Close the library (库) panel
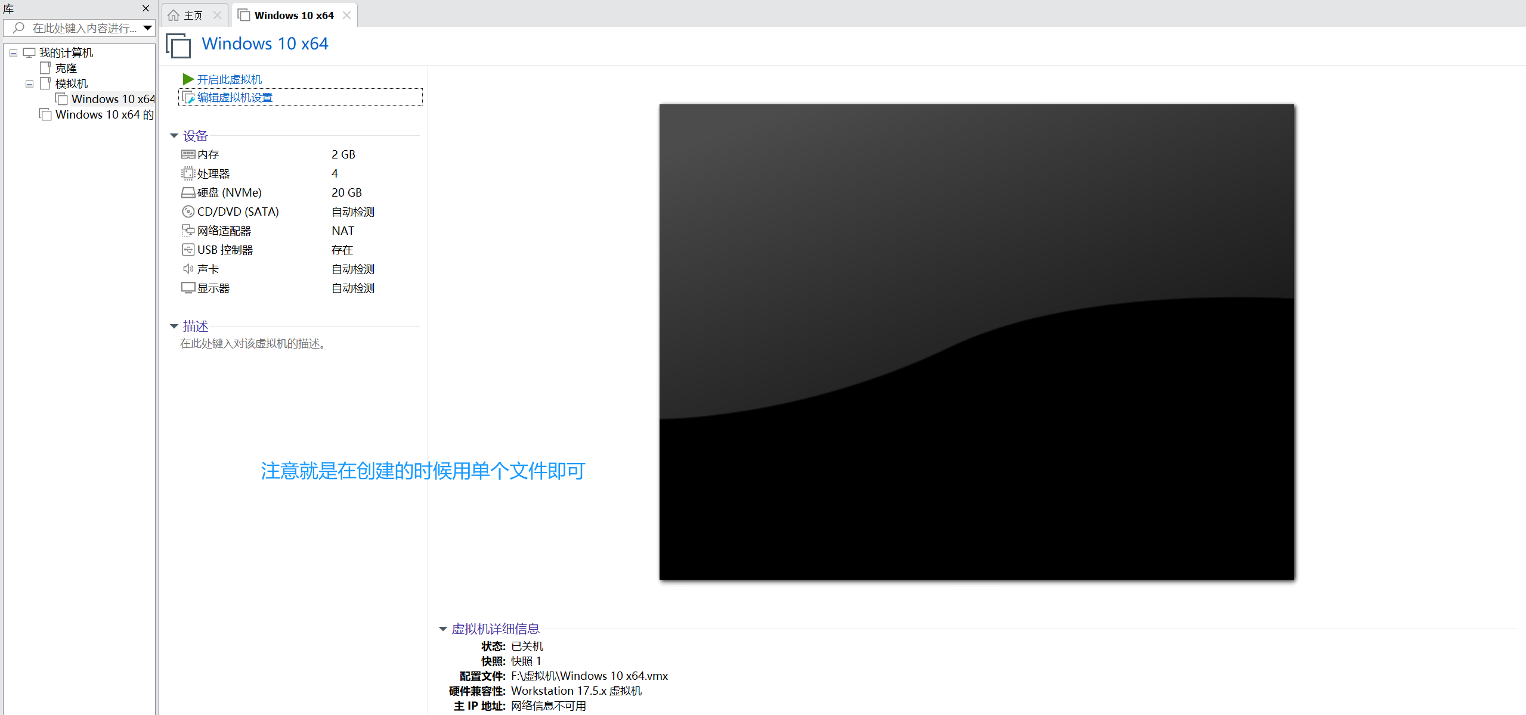 pos(146,8)
